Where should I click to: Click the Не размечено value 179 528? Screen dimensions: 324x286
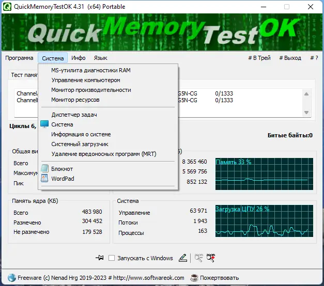coord(92,232)
